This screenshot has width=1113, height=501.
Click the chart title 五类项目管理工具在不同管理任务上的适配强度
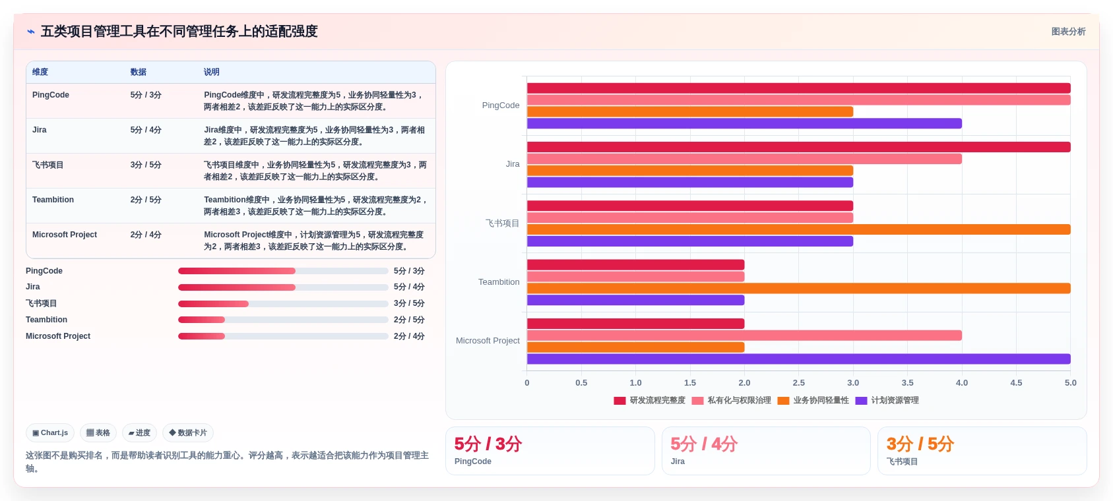[179, 32]
